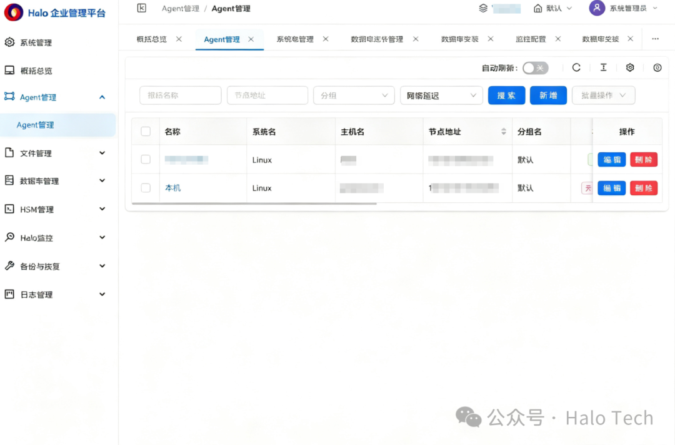Sort by 节点地址 column arrows
This screenshot has width=675, height=445.
(504, 132)
